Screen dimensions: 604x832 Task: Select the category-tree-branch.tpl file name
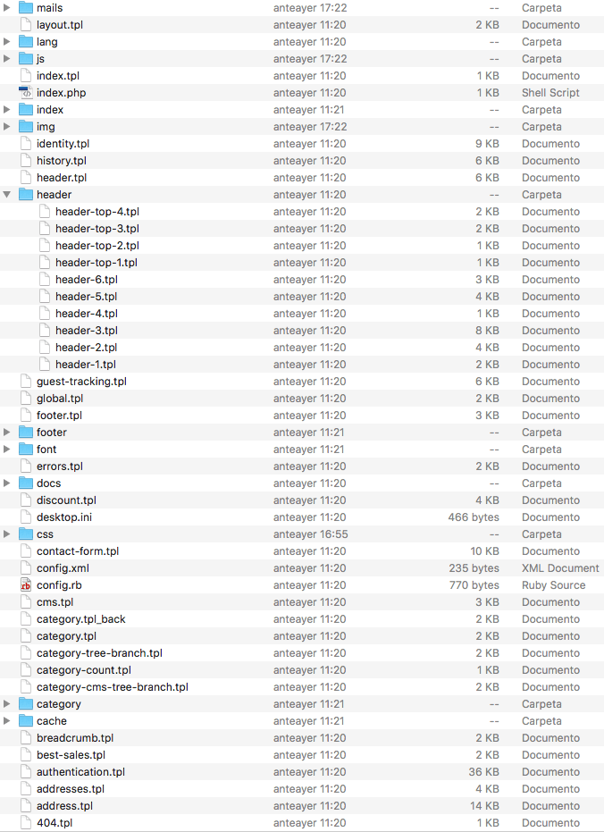point(100,653)
